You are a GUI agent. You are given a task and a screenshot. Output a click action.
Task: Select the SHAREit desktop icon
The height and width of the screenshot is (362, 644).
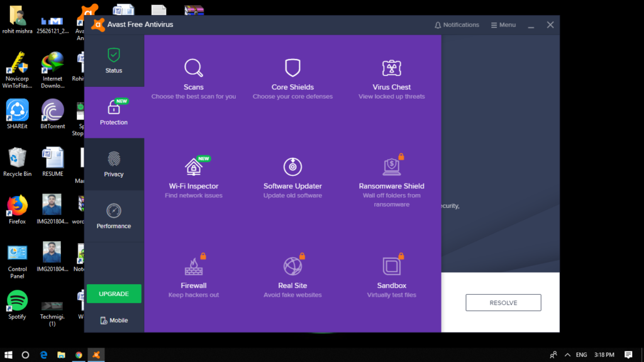17,114
